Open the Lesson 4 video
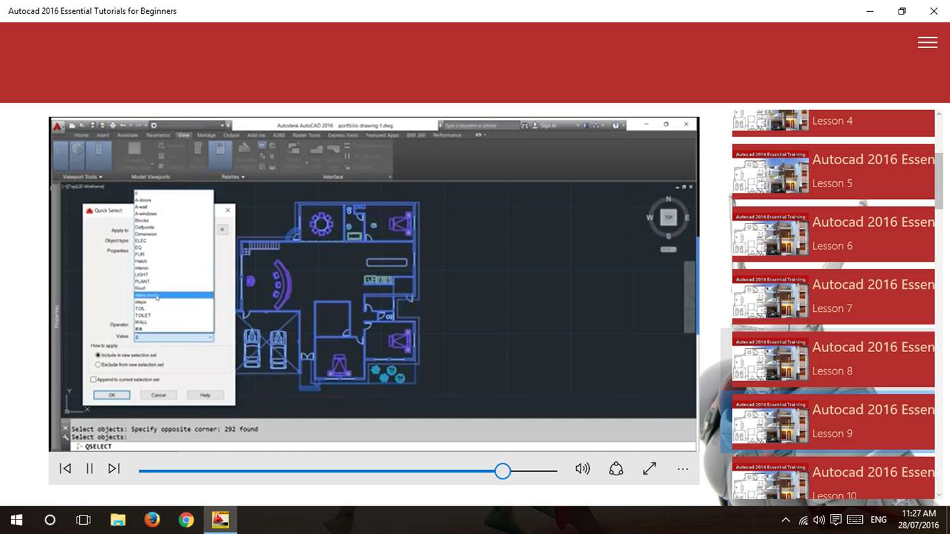Viewport: 950px width, 534px height. 833,123
